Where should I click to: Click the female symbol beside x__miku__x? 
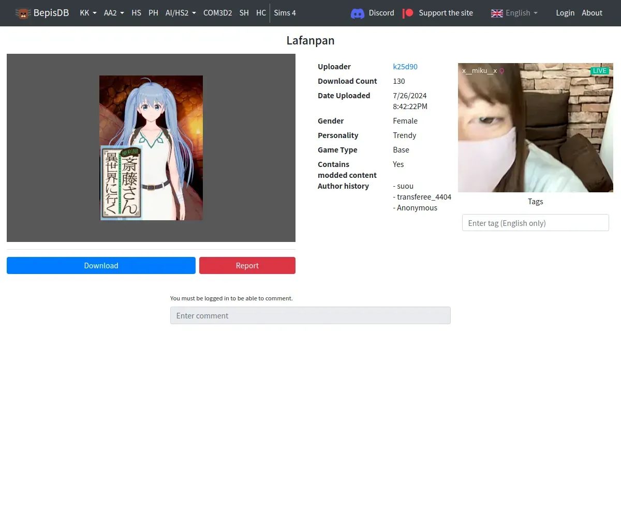(x=501, y=71)
